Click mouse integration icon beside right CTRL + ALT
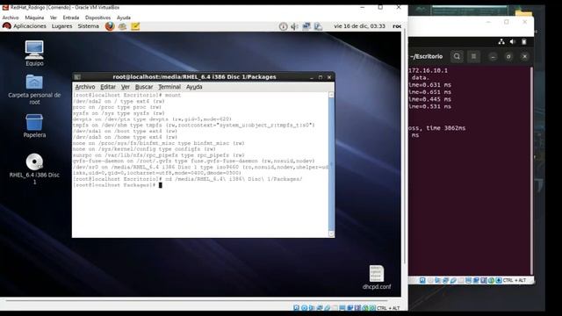562x316 pixels. point(499,281)
